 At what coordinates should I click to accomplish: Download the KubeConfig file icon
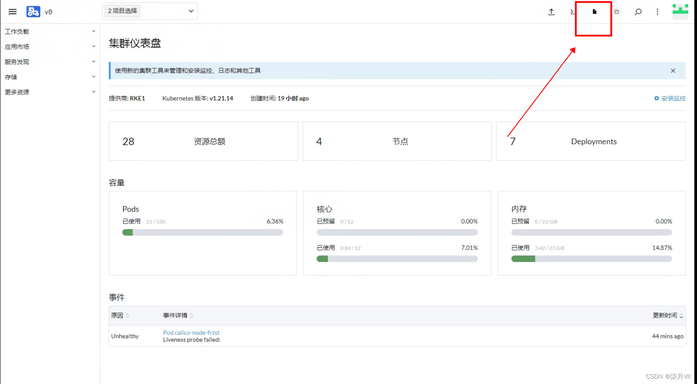coord(595,12)
